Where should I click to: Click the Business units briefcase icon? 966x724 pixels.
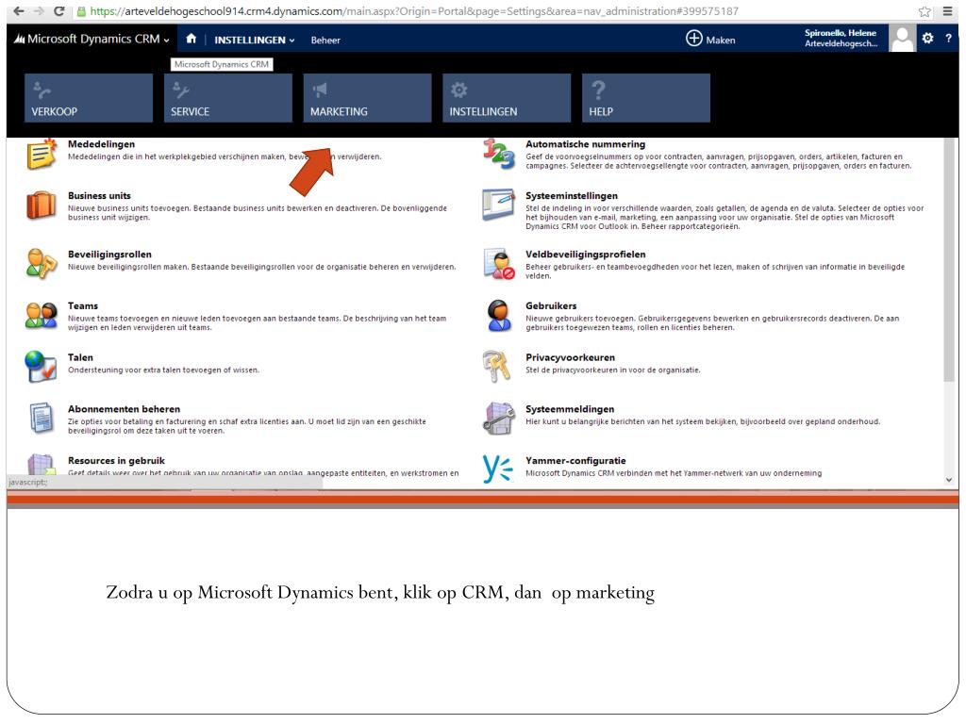pyautogui.click(x=42, y=205)
